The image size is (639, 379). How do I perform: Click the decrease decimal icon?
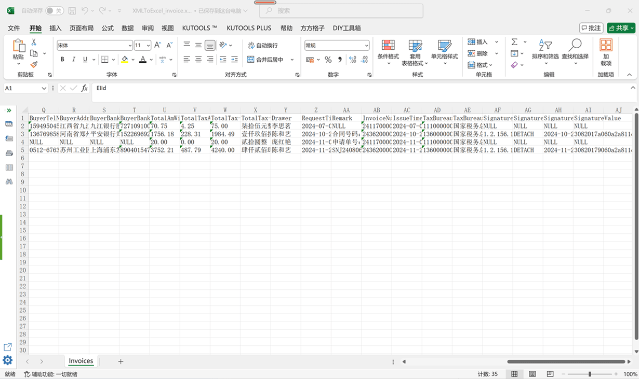365,60
